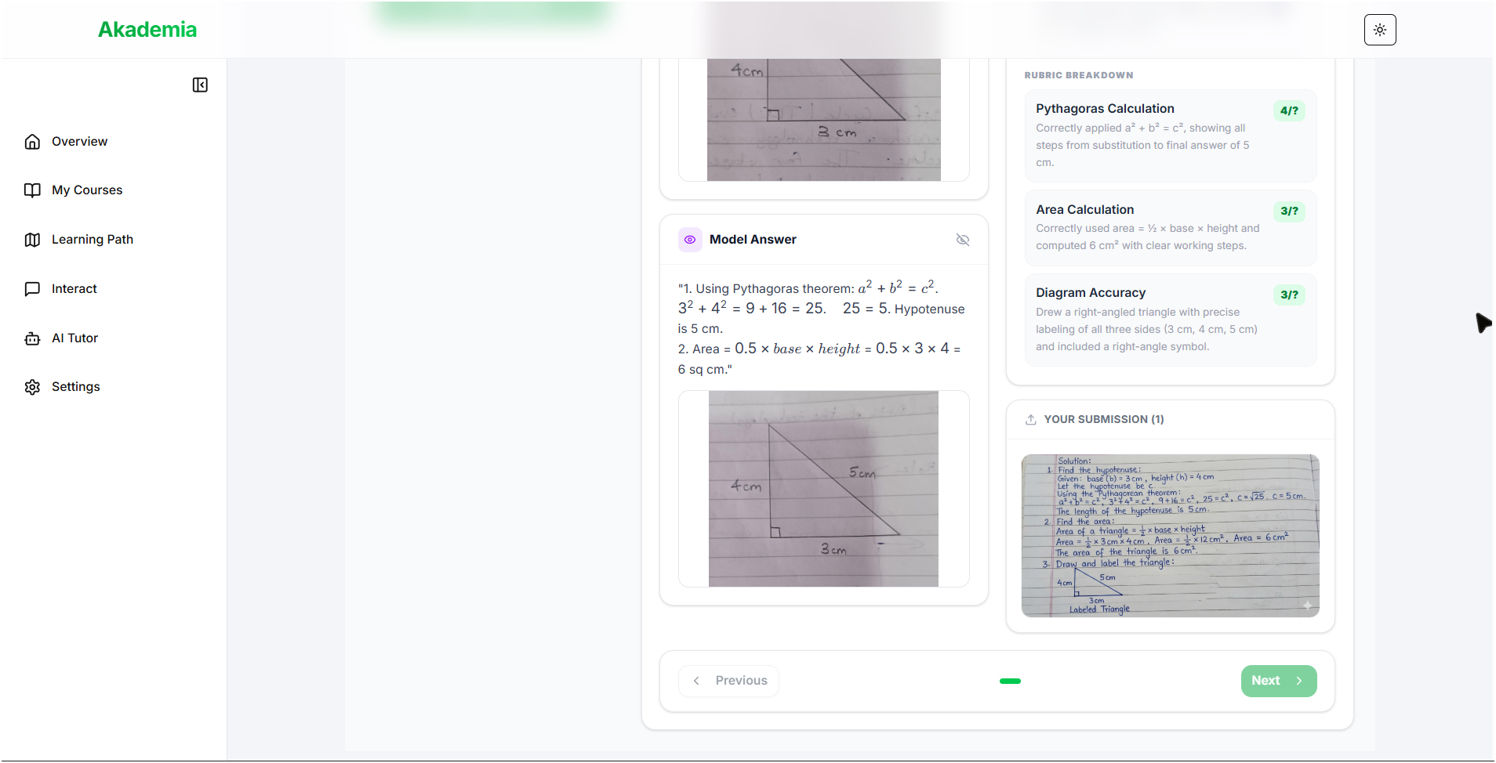
Task: Open the model answer triangle image
Action: pos(823,489)
